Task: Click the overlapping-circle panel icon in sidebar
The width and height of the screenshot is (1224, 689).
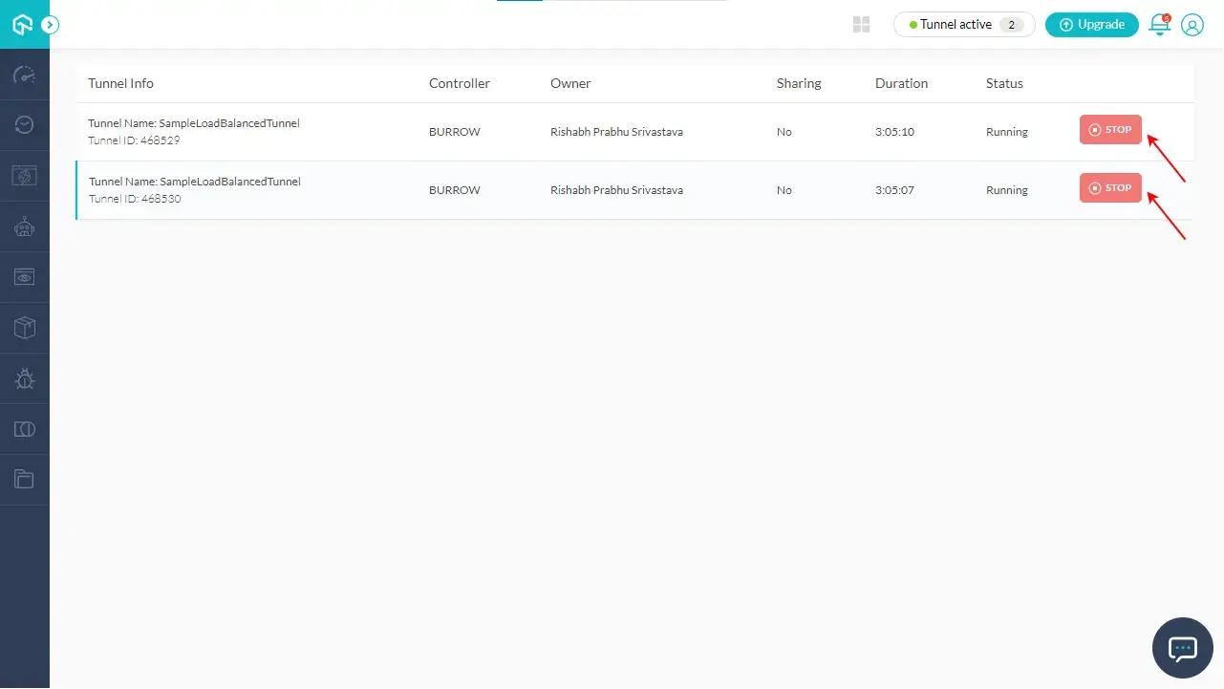Action: (x=25, y=429)
